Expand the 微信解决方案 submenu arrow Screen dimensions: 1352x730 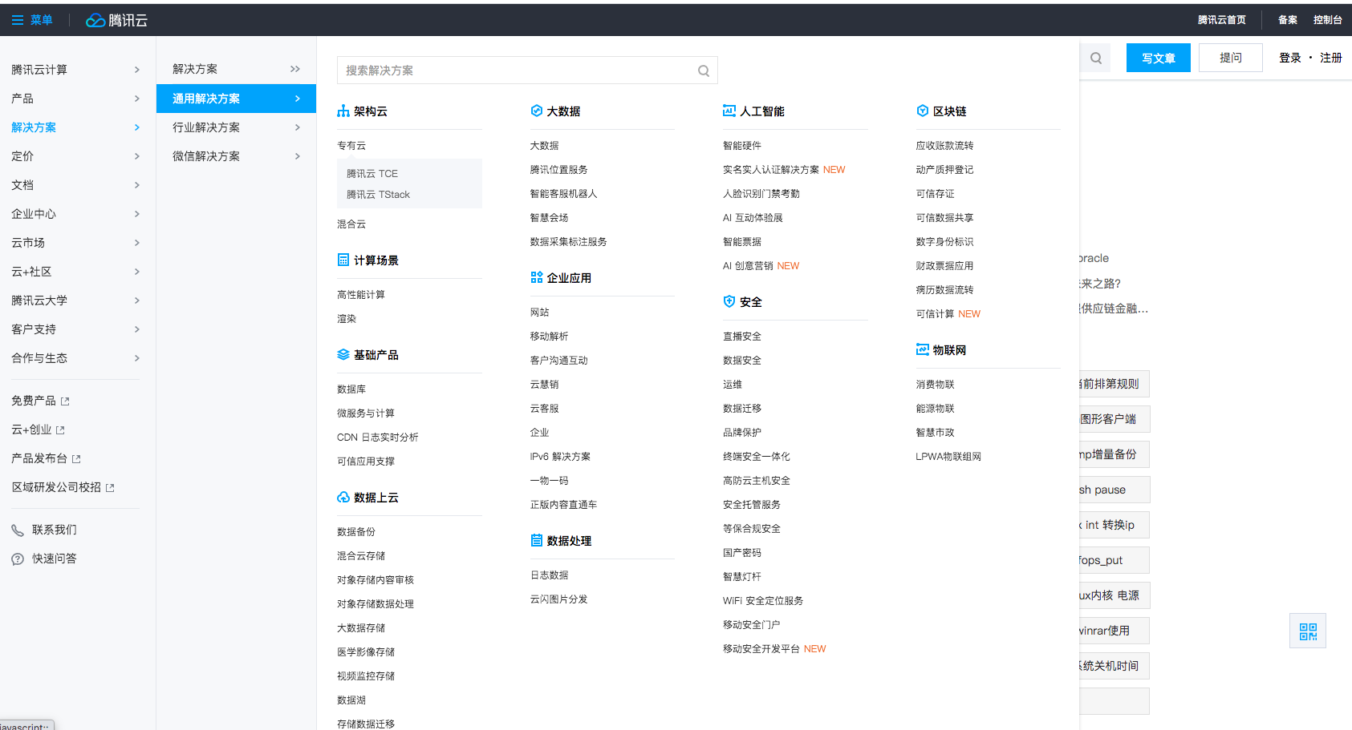tap(297, 156)
